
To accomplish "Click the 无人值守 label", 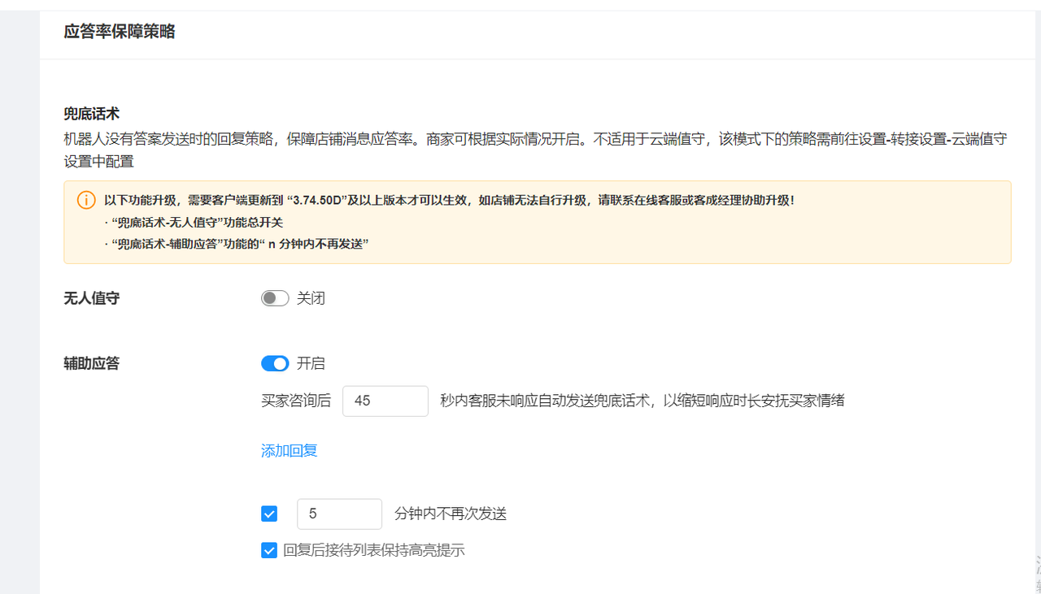I will click(x=92, y=298).
